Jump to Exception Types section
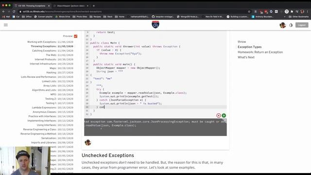The width and height of the screenshot is (311, 175). 249,47
